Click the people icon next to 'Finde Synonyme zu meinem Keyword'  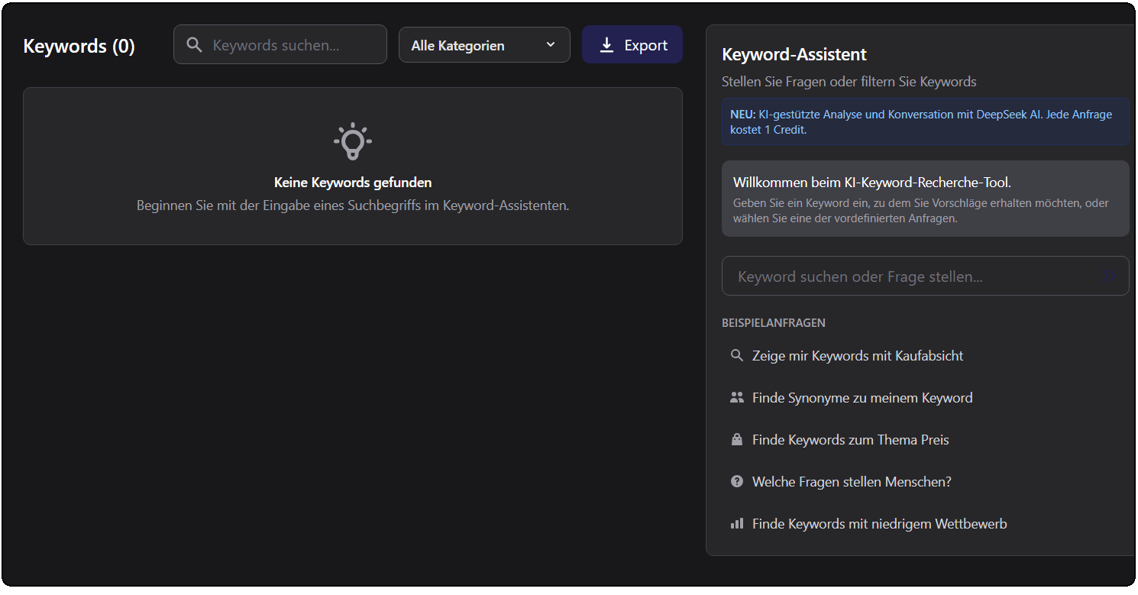click(736, 397)
